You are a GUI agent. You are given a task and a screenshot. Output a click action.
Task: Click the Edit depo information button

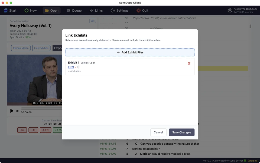point(93,21)
